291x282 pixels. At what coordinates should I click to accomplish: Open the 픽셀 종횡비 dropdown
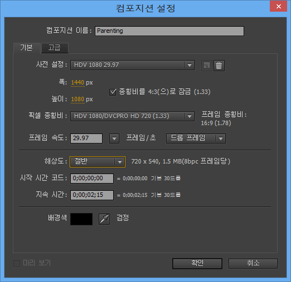point(132,116)
